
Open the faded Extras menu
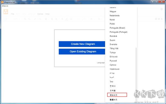point(40,14)
